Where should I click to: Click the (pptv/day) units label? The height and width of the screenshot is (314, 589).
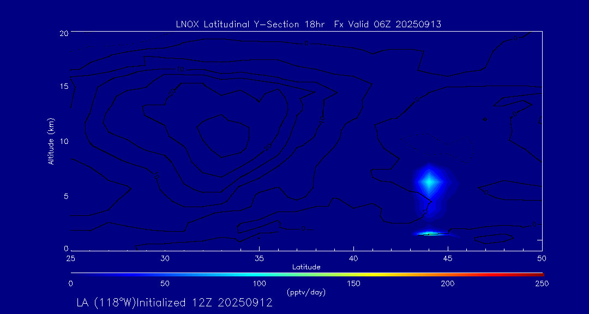[306, 293]
